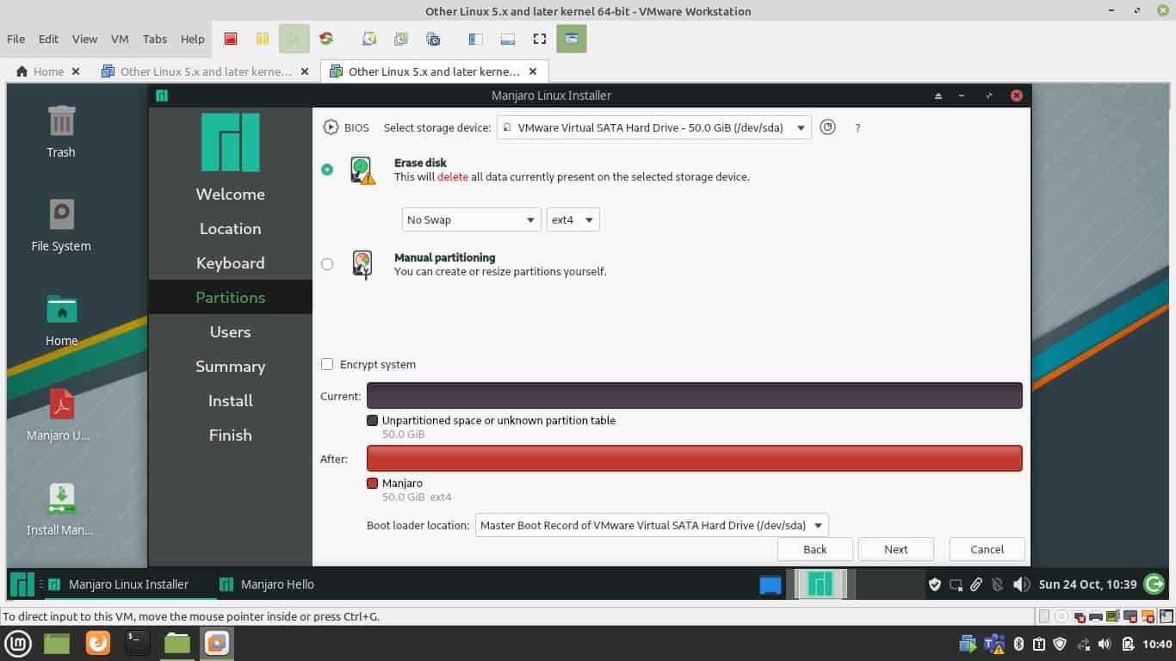Viewport: 1176px width, 661px height.
Task: Click the guest panel clipboard paperclip icon
Action: 976,585
